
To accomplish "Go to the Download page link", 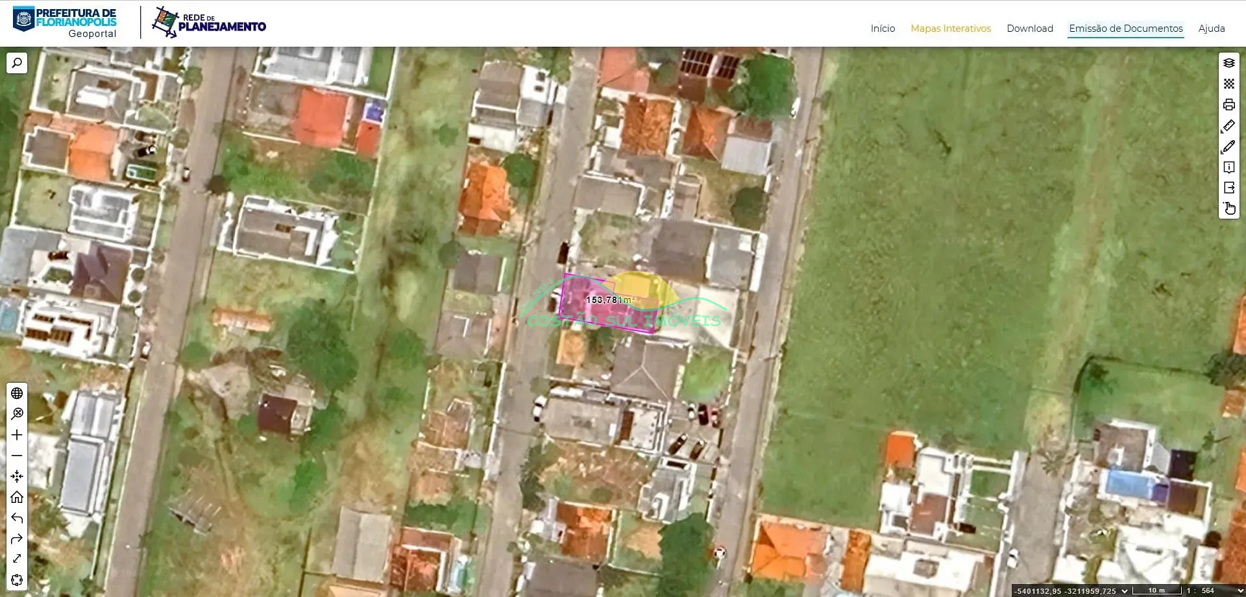I will tap(1029, 29).
